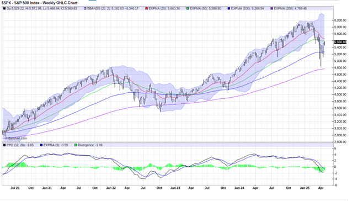
Task: Click the purple EXPMA (200) legend swatch
Action: (271, 9)
